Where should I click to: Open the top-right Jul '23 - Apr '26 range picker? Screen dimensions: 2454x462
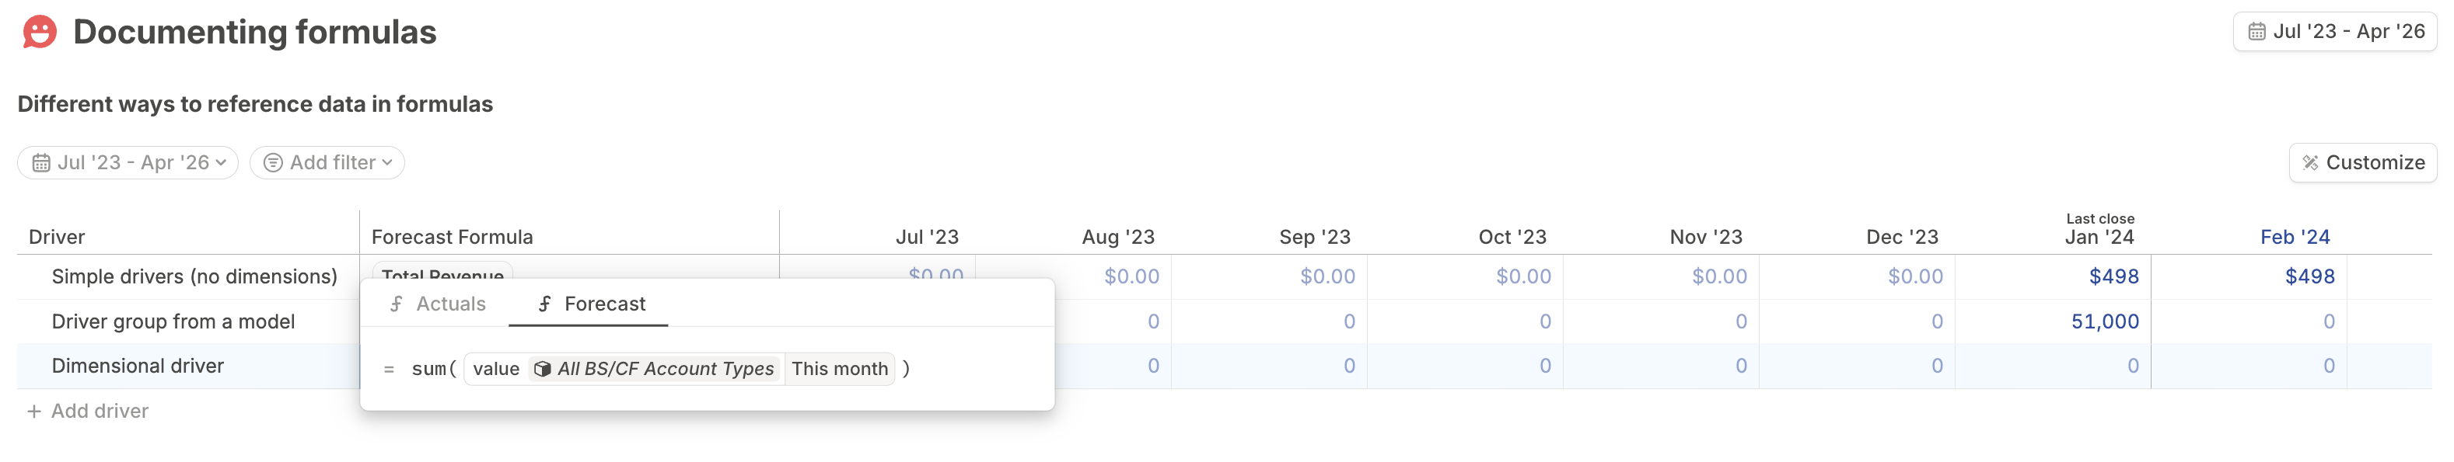click(x=2334, y=31)
